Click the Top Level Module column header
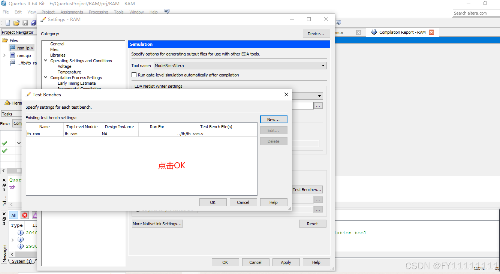This screenshot has height=274, width=500. (82, 127)
